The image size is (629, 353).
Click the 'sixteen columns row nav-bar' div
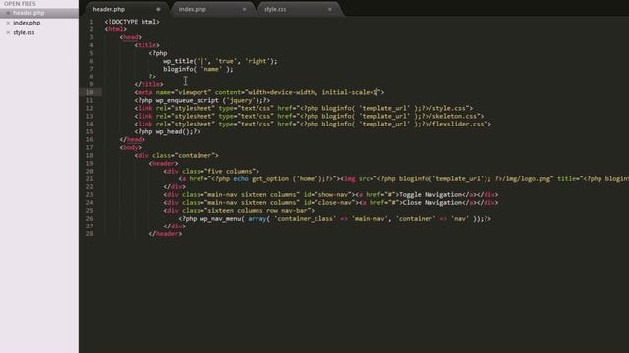239,211
